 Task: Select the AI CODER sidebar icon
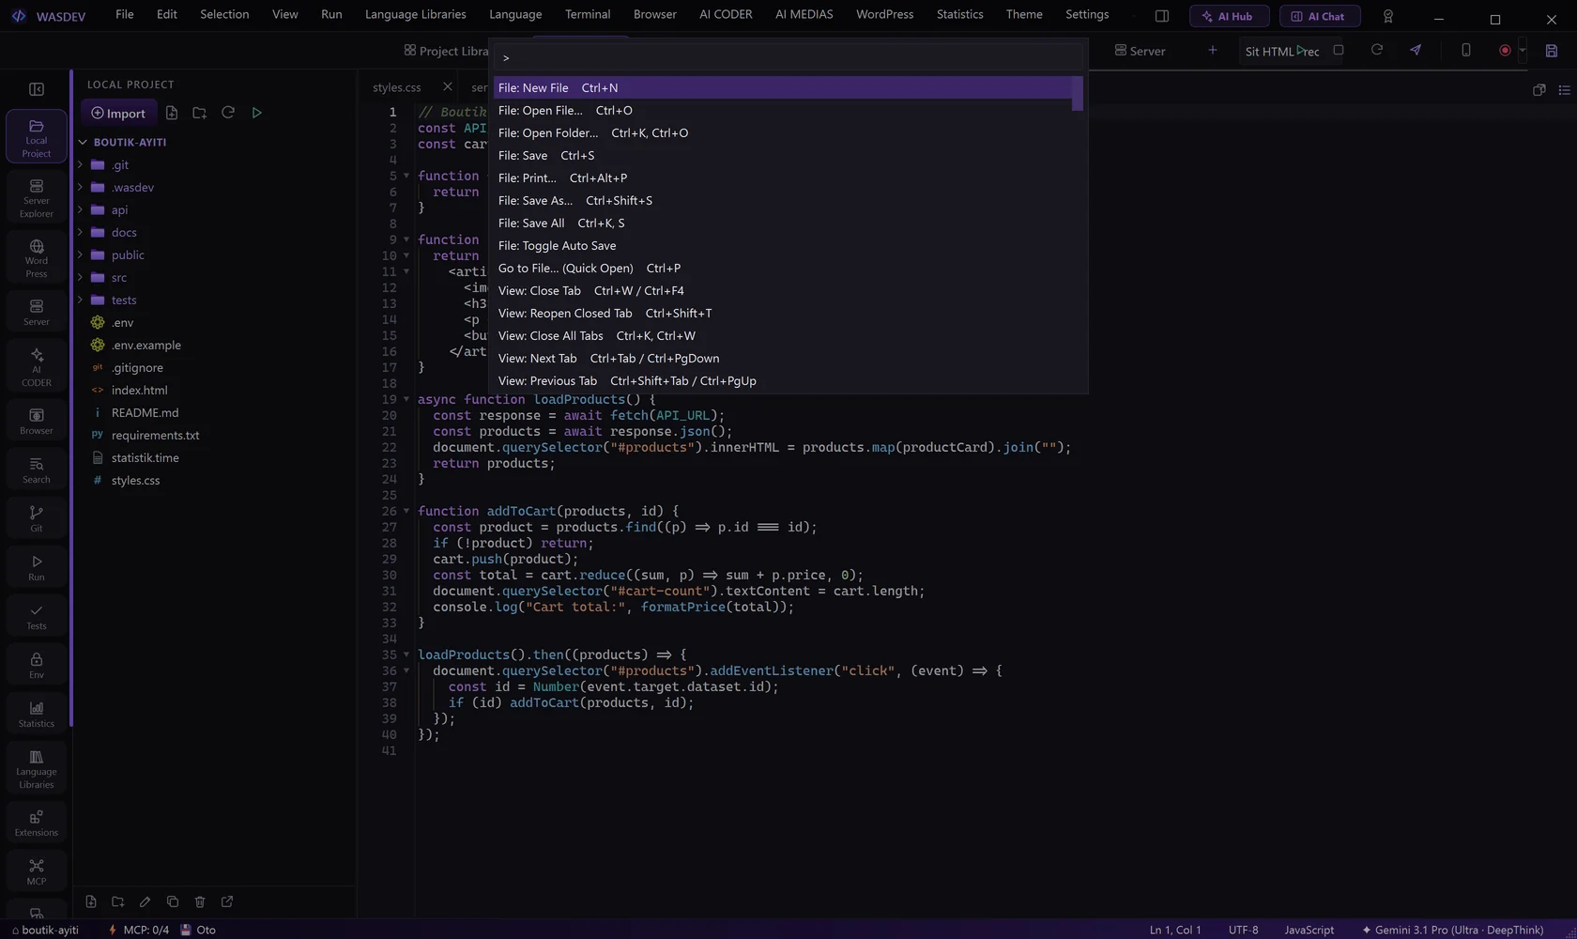(x=37, y=366)
